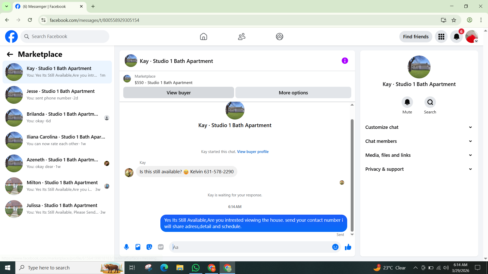
Task: Open taskbar volume control icon
Action: [x=446, y=268]
